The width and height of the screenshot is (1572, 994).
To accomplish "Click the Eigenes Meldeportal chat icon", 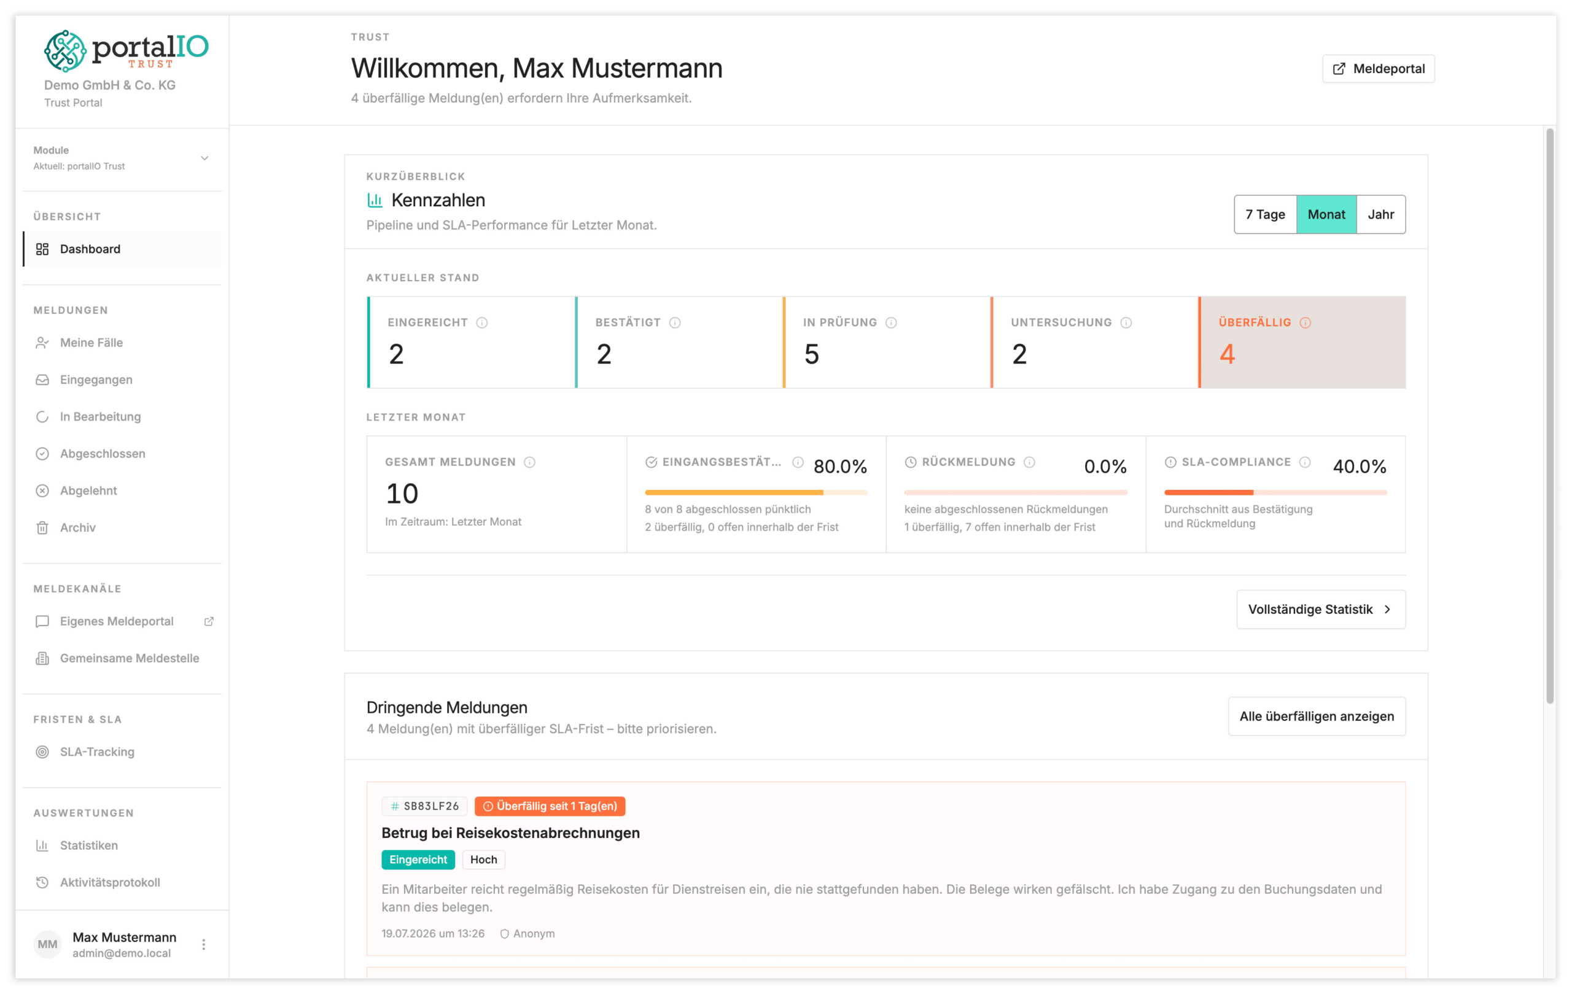I will click(x=42, y=621).
